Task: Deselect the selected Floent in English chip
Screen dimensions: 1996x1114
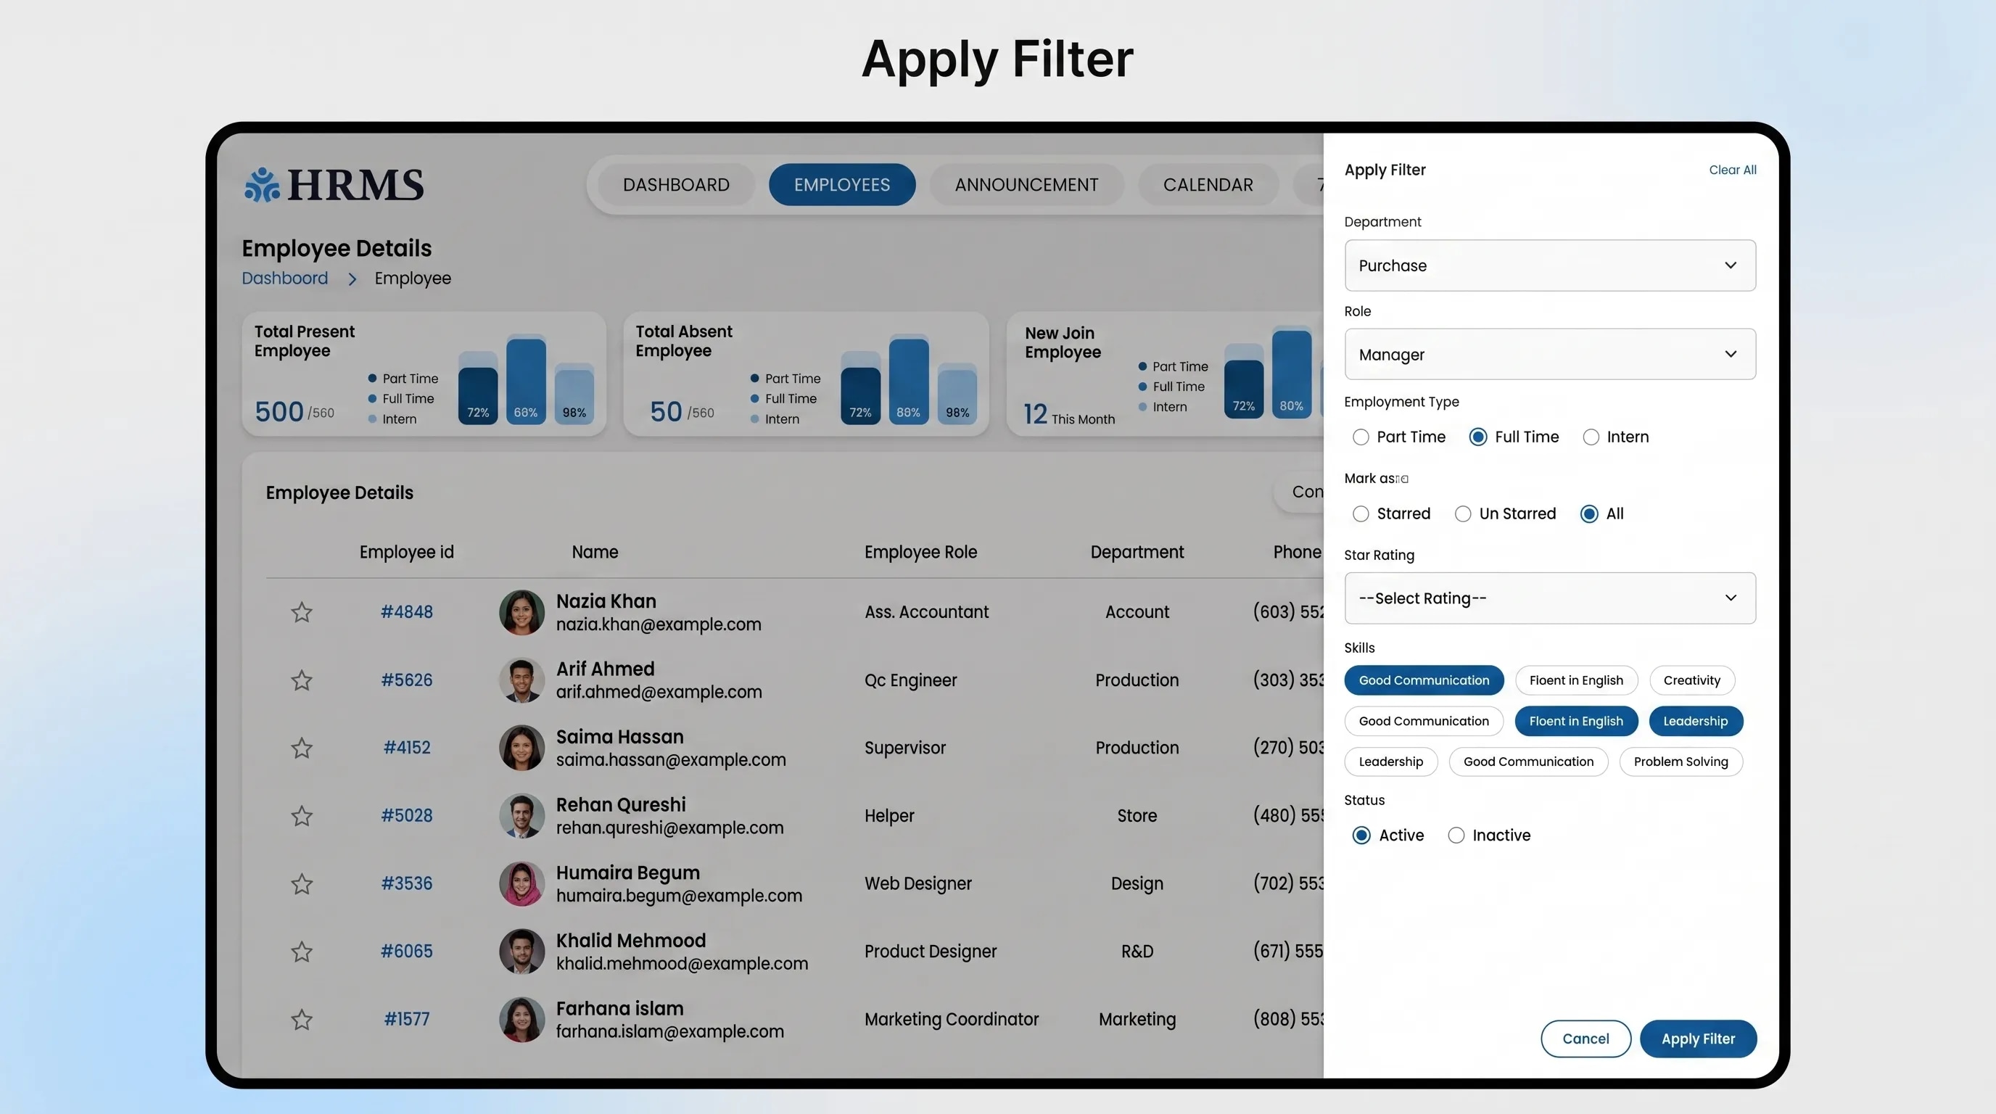Action: click(x=1576, y=721)
